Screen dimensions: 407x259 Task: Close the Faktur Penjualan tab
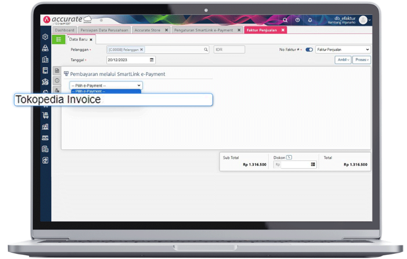pos(283,30)
